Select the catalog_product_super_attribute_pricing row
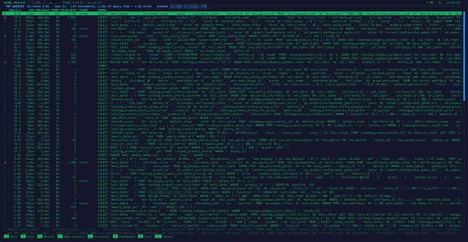The width and height of the screenshot is (468, 242). point(232,174)
